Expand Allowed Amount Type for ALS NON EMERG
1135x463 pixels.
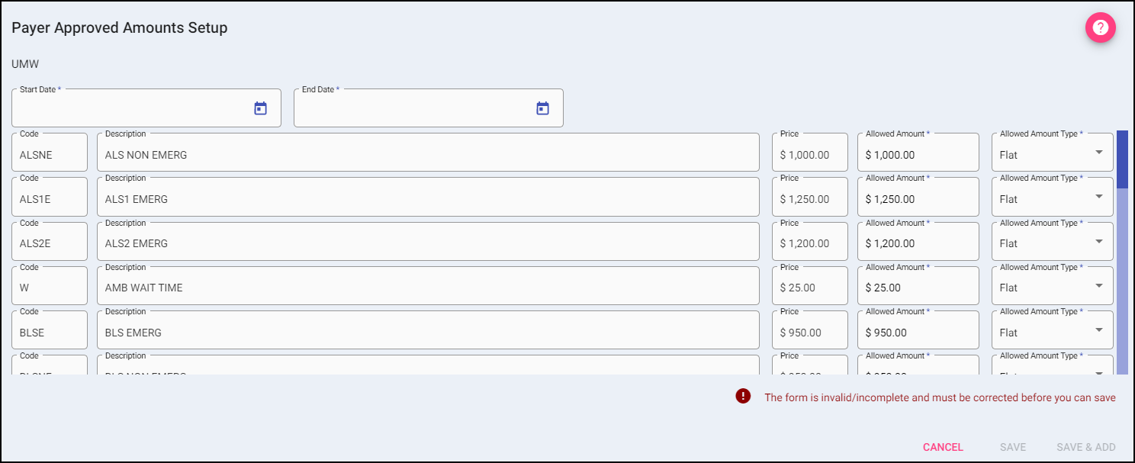click(1098, 153)
